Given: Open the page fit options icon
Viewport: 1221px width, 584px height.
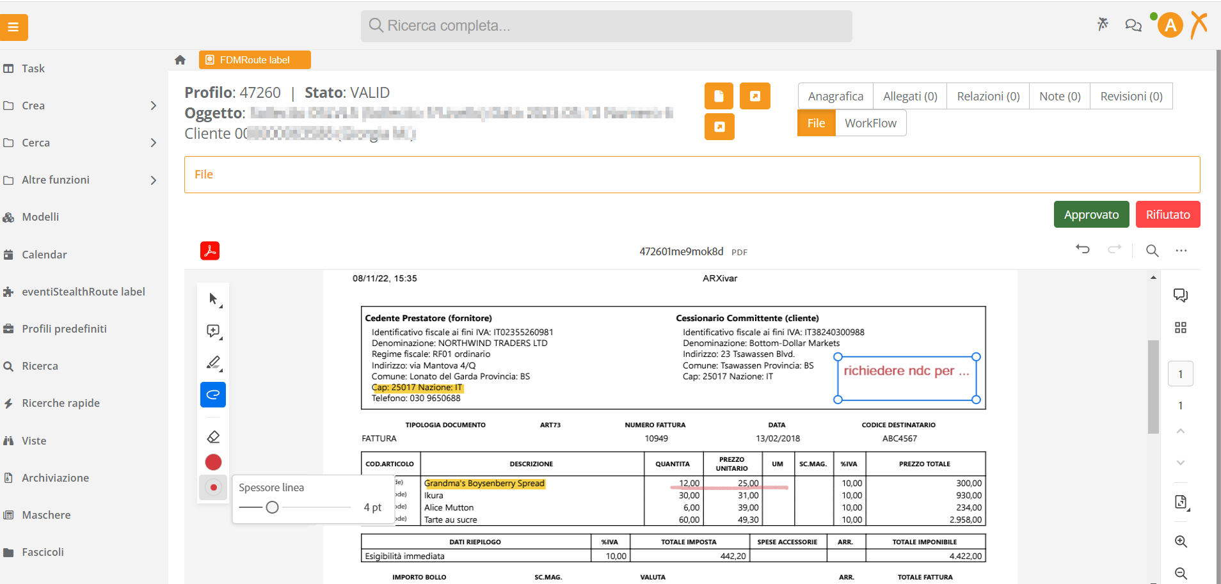Looking at the screenshot, I should 1181,502.
